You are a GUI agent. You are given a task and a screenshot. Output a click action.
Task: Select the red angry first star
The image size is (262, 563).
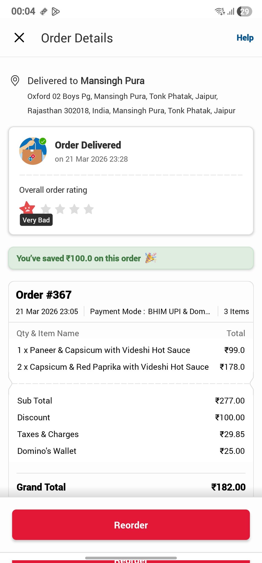click(27, 208)
